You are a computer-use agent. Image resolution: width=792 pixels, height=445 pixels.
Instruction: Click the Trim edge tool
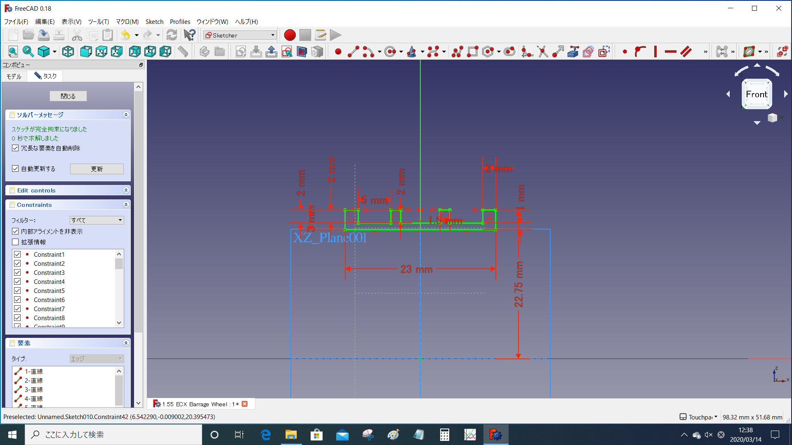click(543, 52)
